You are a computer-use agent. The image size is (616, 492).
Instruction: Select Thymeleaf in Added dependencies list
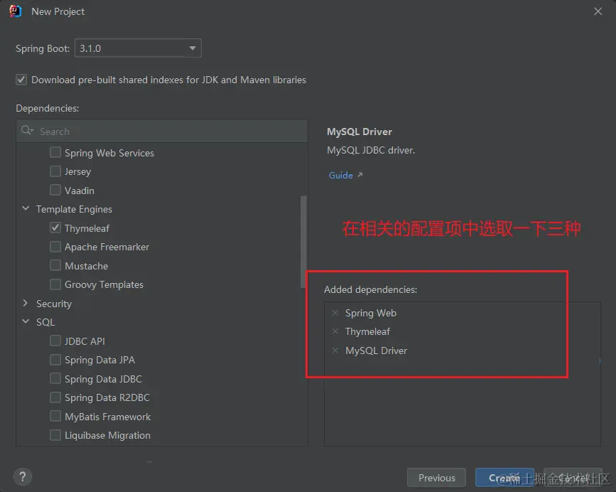click(x=367, y=331)
